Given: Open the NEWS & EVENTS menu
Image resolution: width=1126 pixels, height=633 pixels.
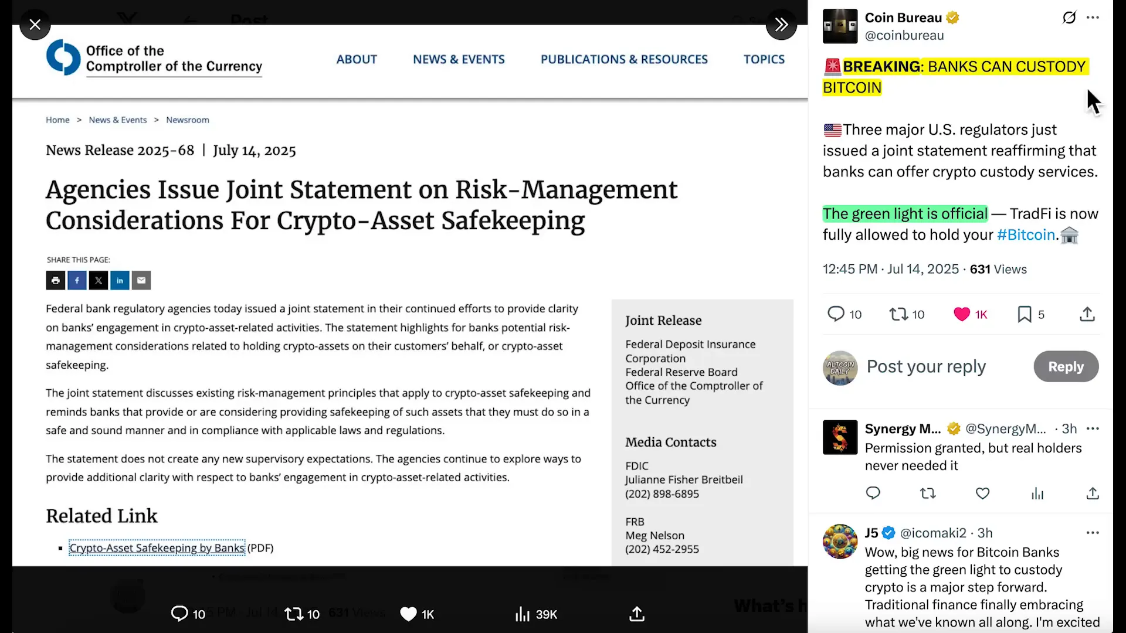Looking at the screenshot, I should 459,59.
